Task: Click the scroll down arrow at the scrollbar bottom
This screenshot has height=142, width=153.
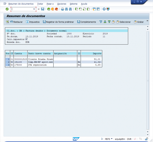Action: tap(148, 135)
